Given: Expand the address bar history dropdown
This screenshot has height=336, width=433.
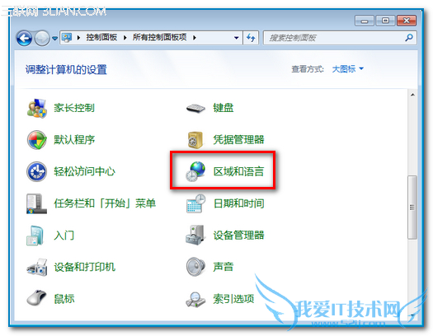Looking at the screenshot, I should (237, 38).
